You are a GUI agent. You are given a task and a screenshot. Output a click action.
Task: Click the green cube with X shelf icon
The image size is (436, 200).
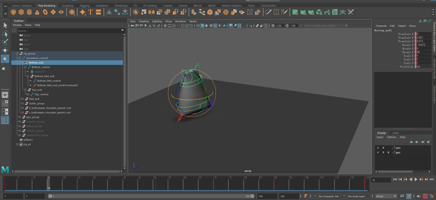click(x=319, y=12)
